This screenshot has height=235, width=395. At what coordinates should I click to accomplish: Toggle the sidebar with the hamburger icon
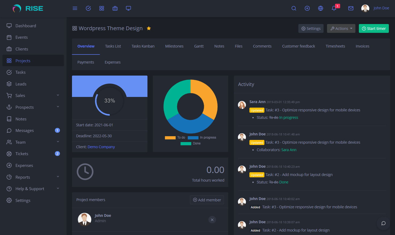pos(75,8)
